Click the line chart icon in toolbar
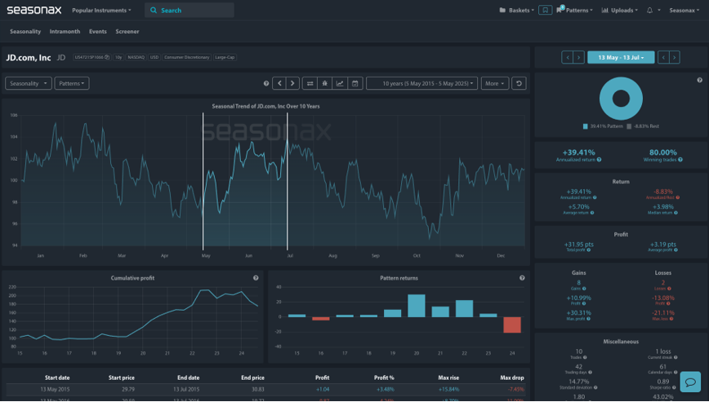 340,83
